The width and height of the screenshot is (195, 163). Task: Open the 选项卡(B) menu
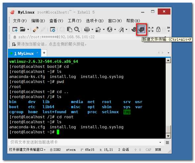(x=95, y=21)
